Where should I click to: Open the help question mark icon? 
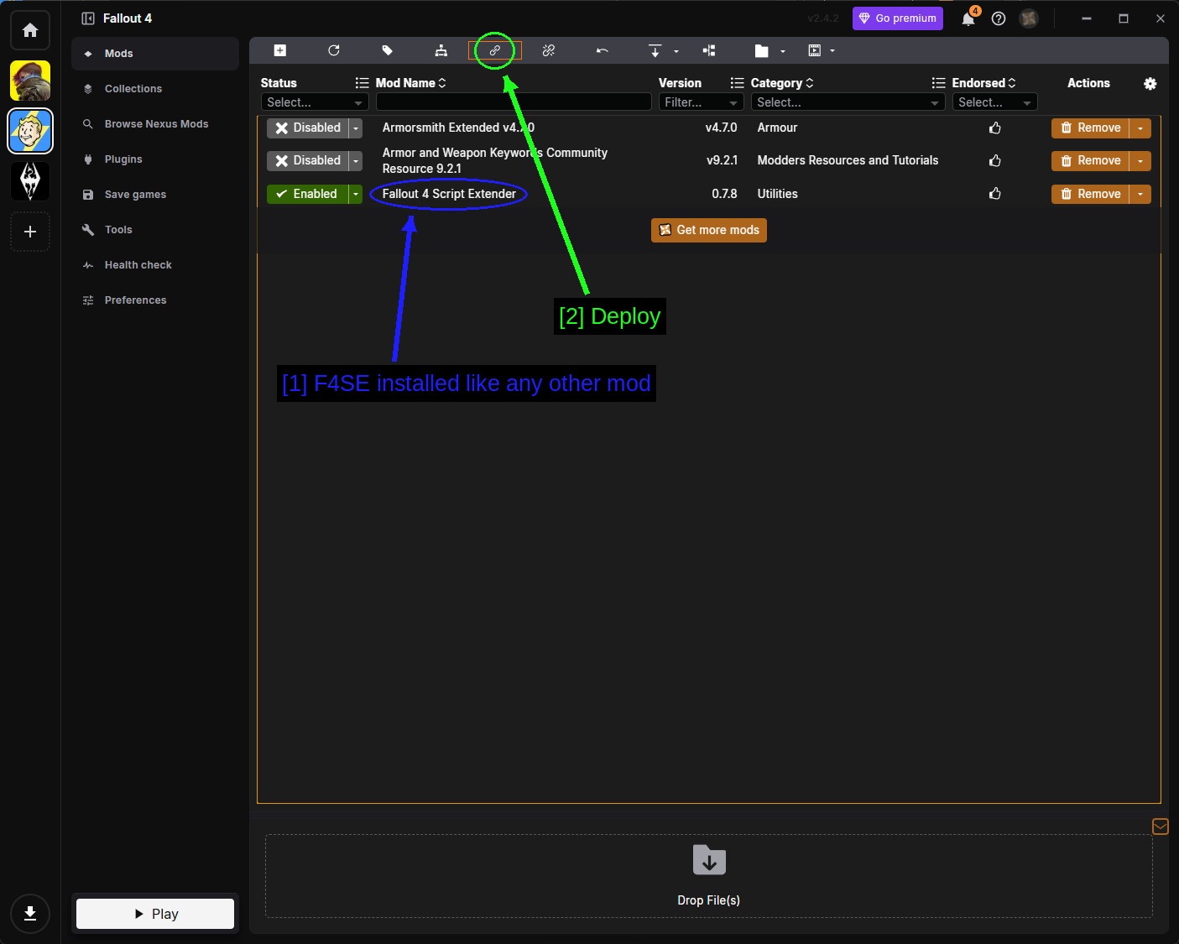click(999, 18)
